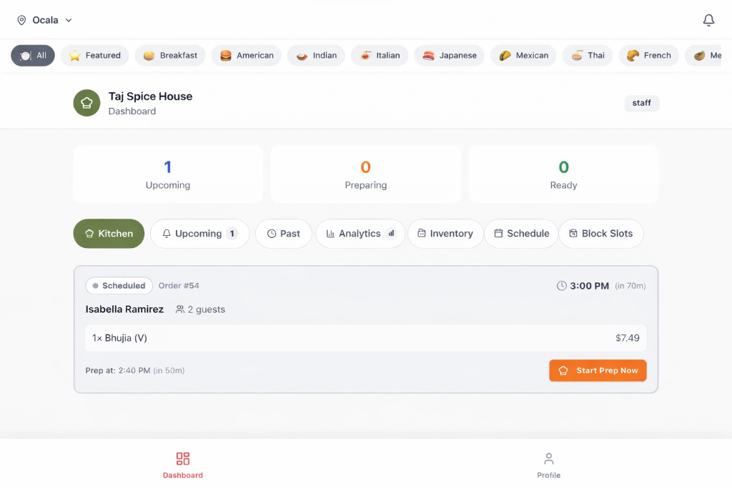The width and height of the screenshot is (732, 488).
Task: Click the location pin icon beside Ocala
Action: (x=21, y=20)
